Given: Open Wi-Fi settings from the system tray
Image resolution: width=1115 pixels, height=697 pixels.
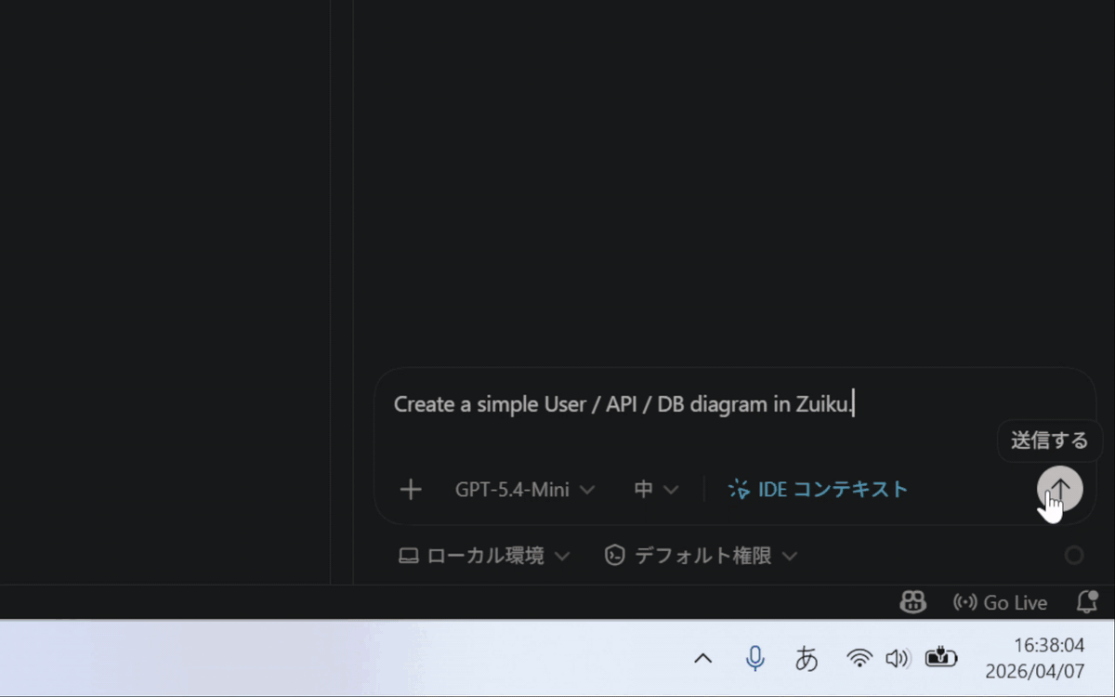Looking at the screenshot, I should click(858, 657).
